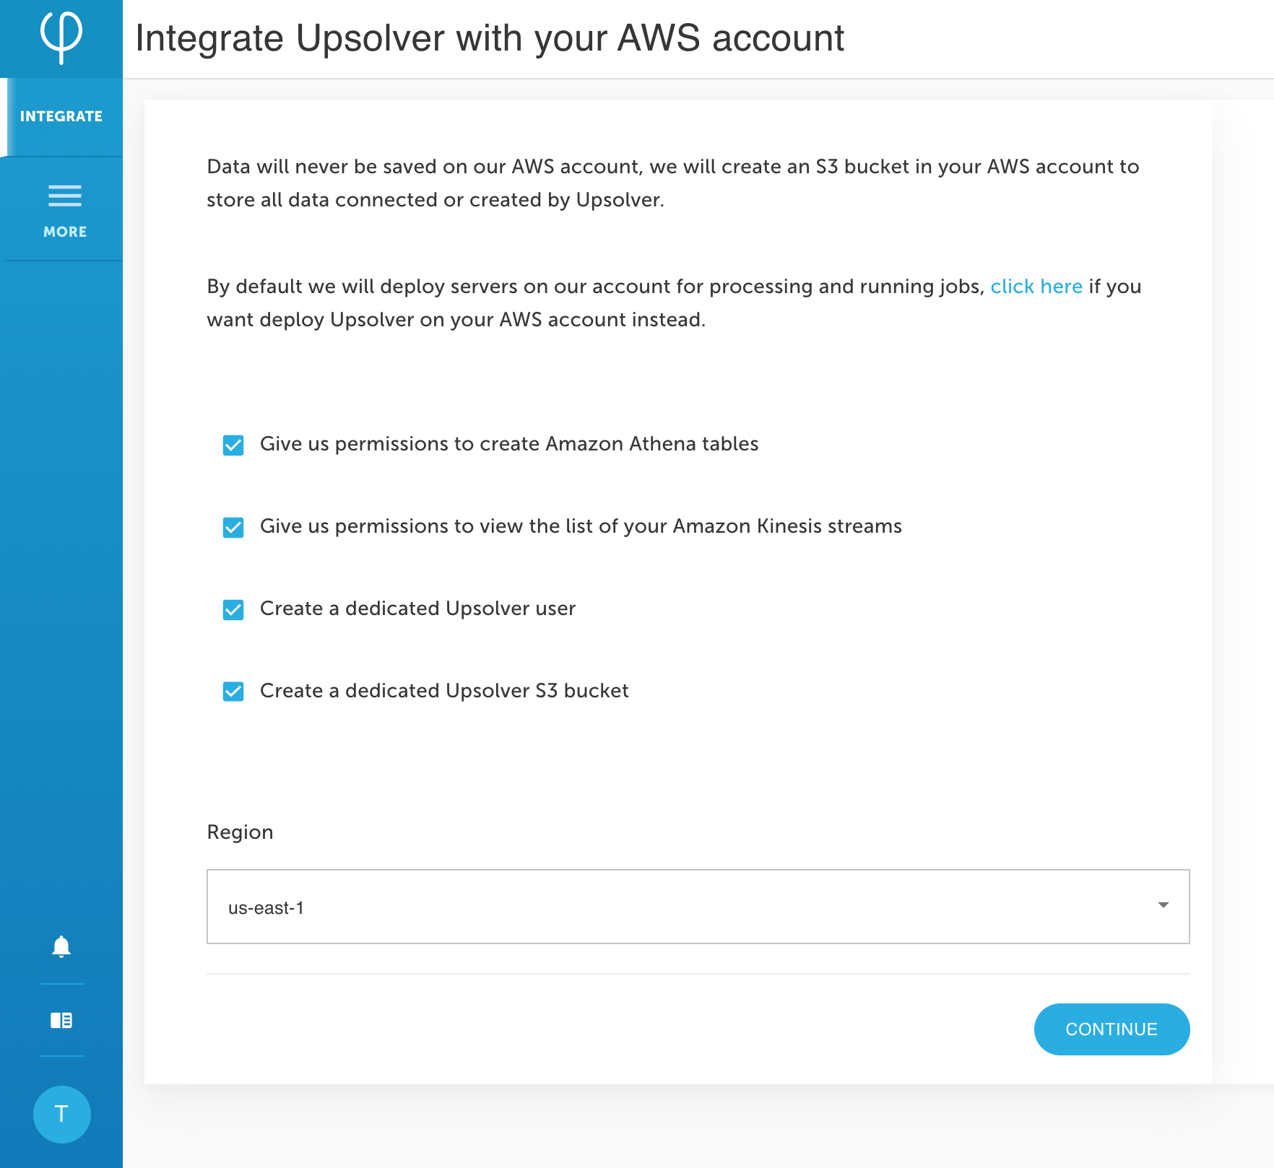Toggle dedicated Upsolver S3 bucket checkbox
1274x1168 pixels.
233,692
